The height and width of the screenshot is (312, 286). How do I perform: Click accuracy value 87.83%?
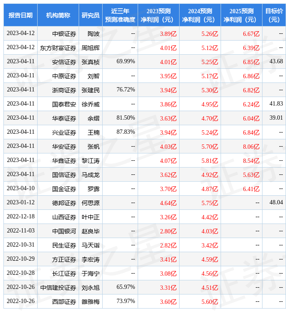(126, 132)
